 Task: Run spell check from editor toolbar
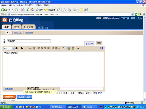point(64,48)
